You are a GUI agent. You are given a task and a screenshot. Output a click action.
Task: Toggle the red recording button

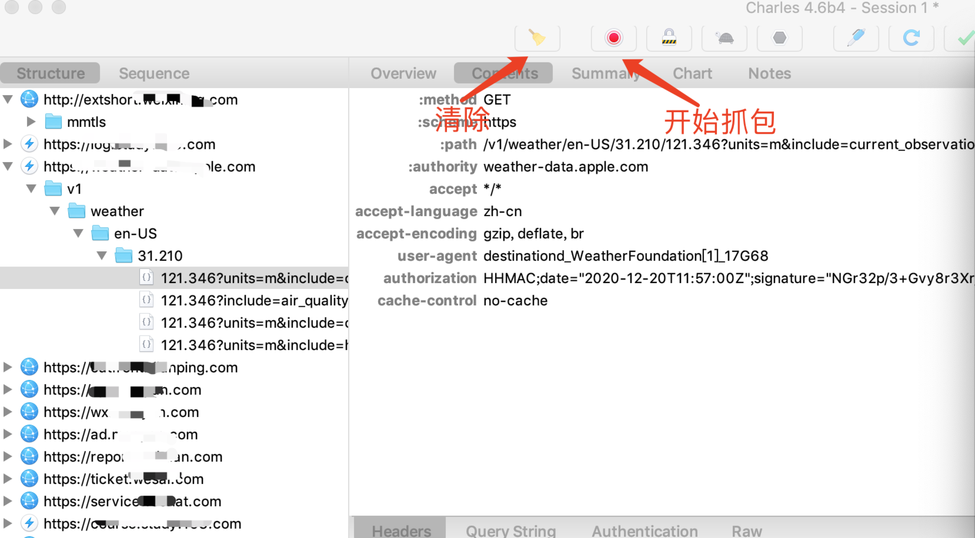(x=614, y=38)
